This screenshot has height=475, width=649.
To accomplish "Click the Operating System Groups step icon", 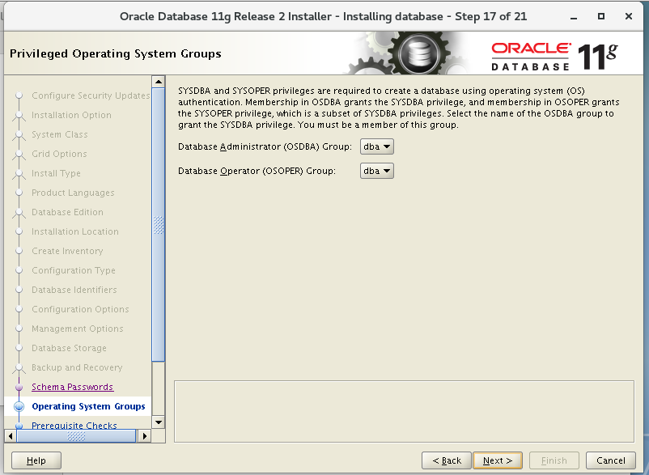I will point(18,406).
